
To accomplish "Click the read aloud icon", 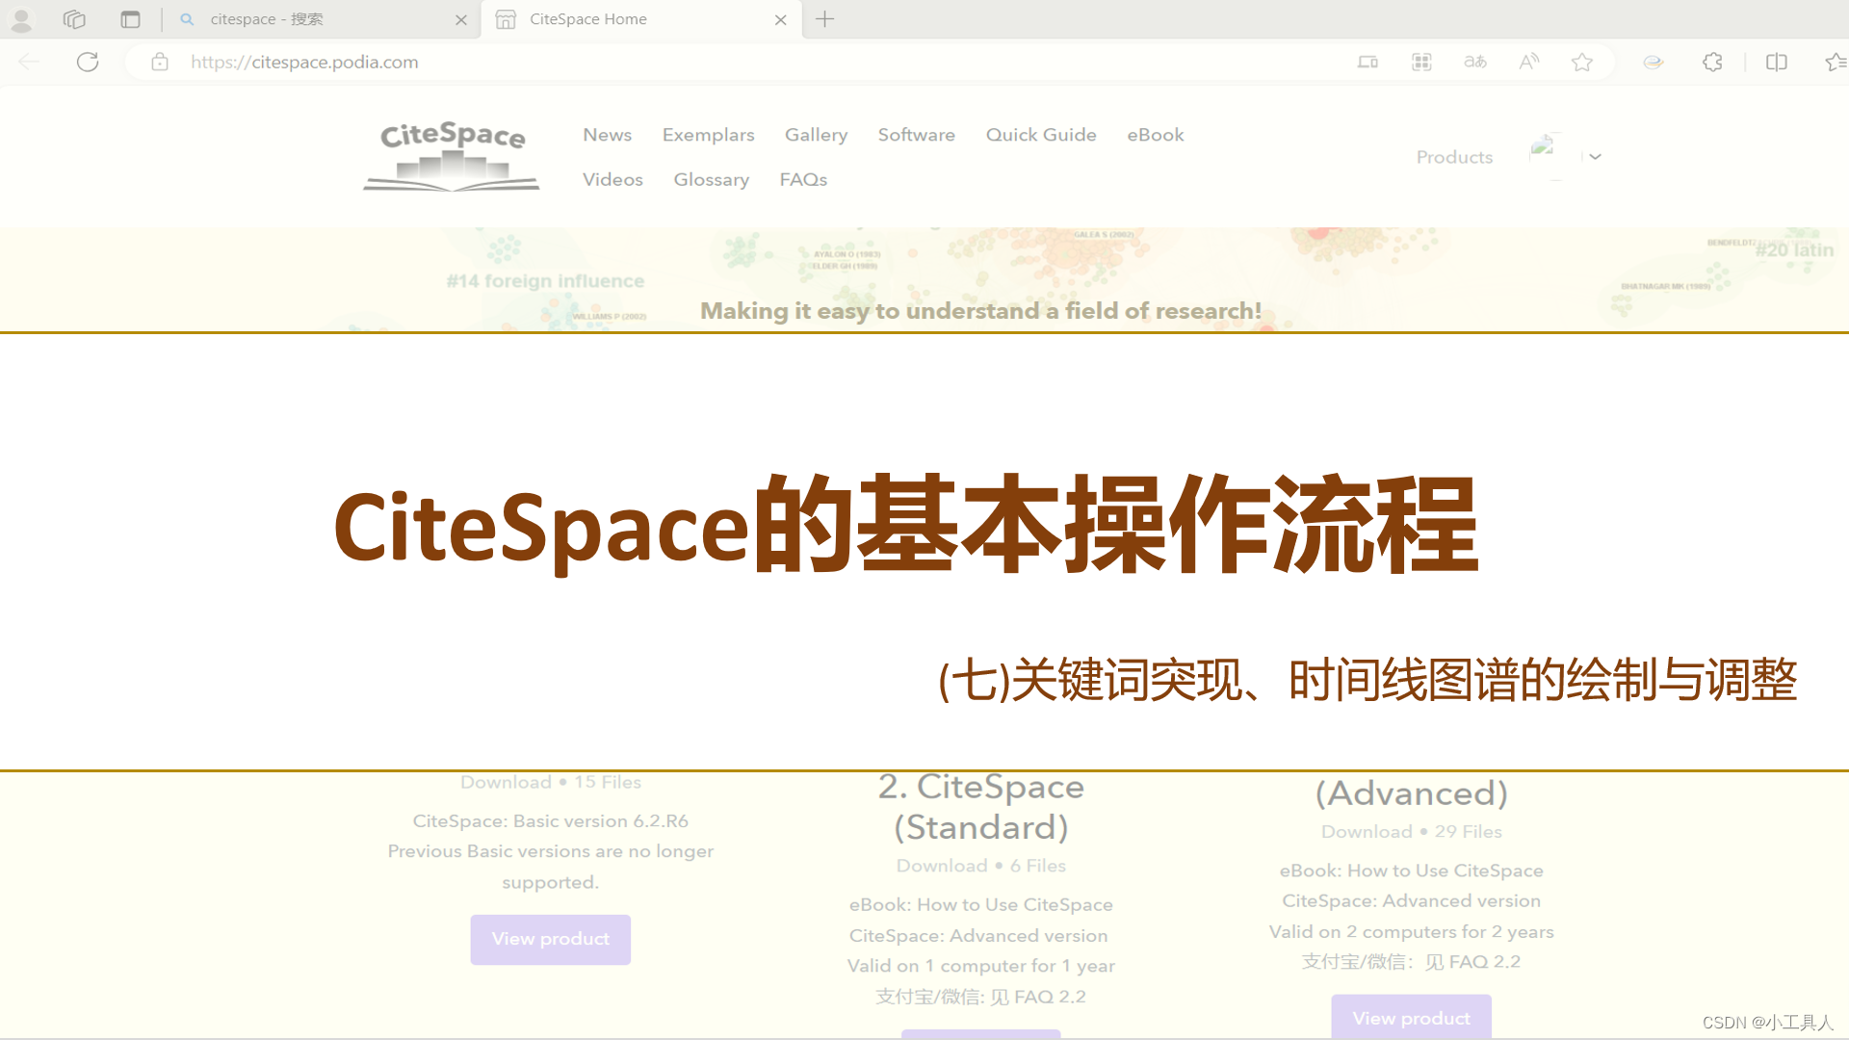I will [1528, 63].
